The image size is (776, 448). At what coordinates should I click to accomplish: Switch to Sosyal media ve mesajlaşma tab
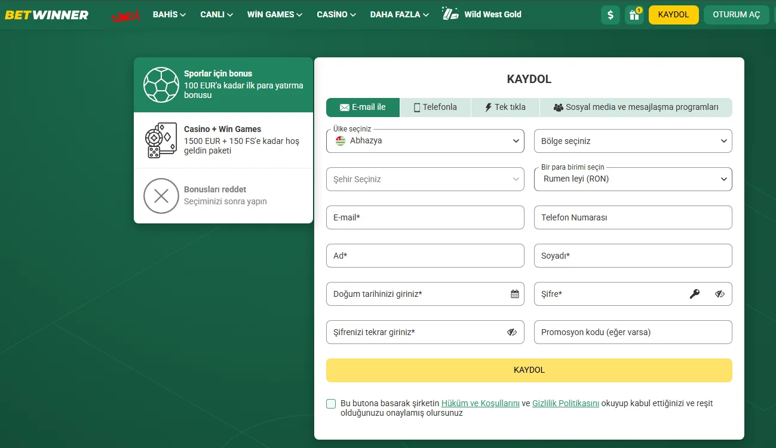pos(636,108)
